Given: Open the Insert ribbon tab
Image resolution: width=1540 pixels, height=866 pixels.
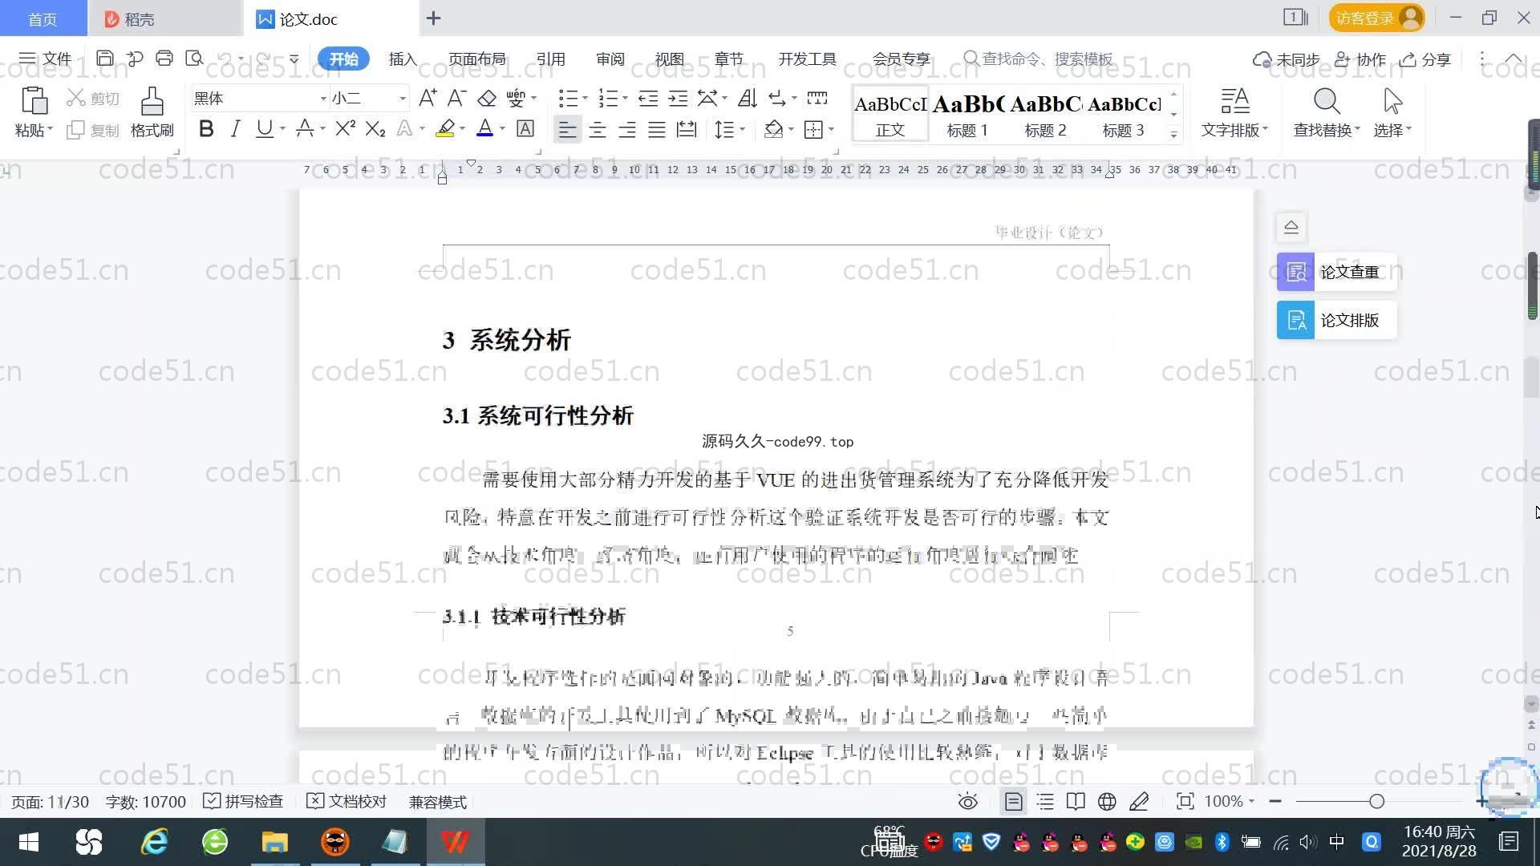Looking at the screenshot, I should tap(403, 59).
